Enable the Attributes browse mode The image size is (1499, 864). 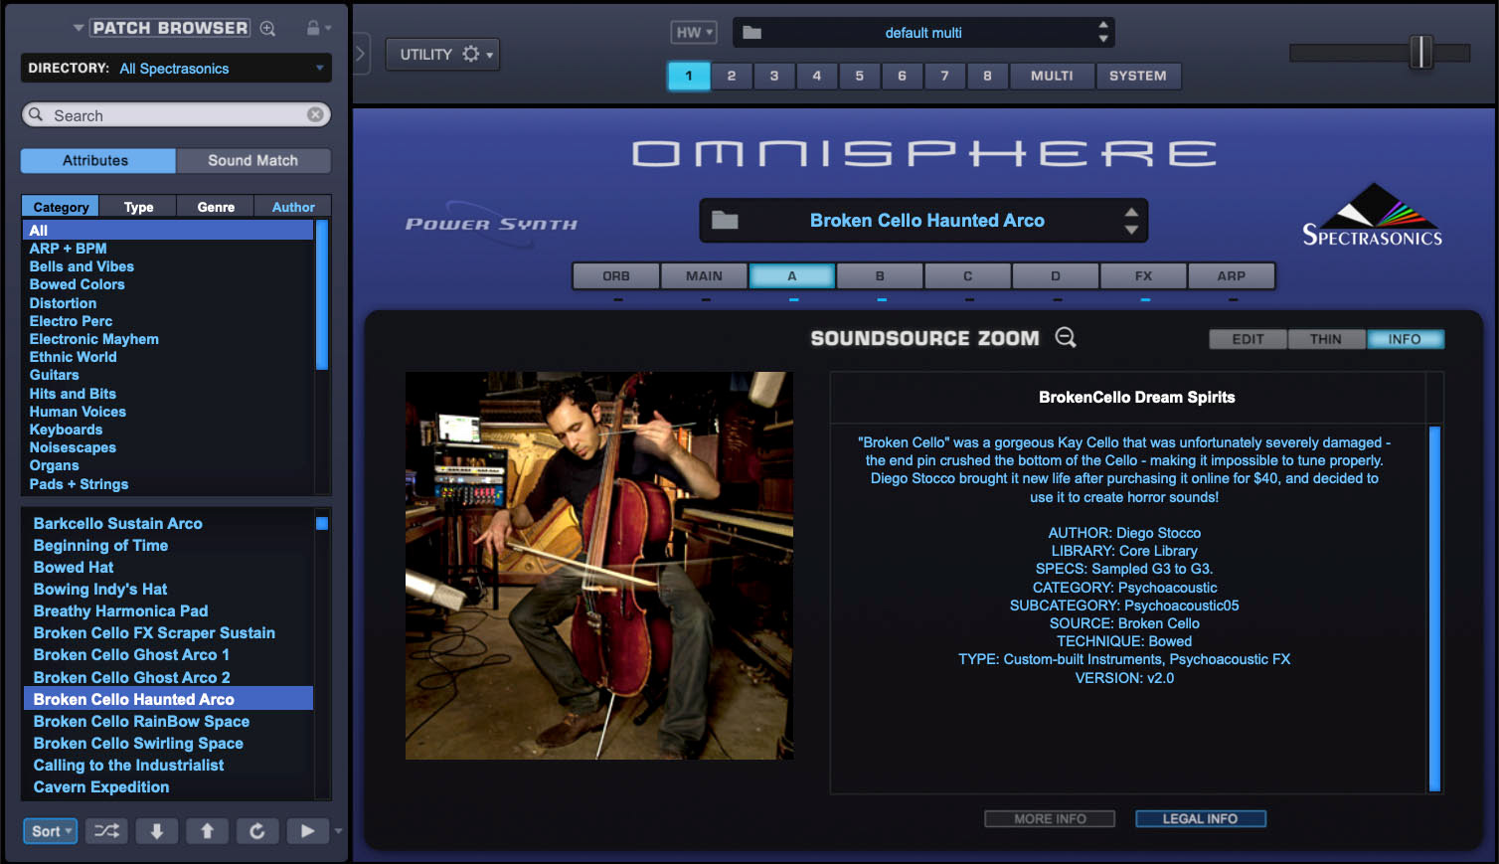98,160
